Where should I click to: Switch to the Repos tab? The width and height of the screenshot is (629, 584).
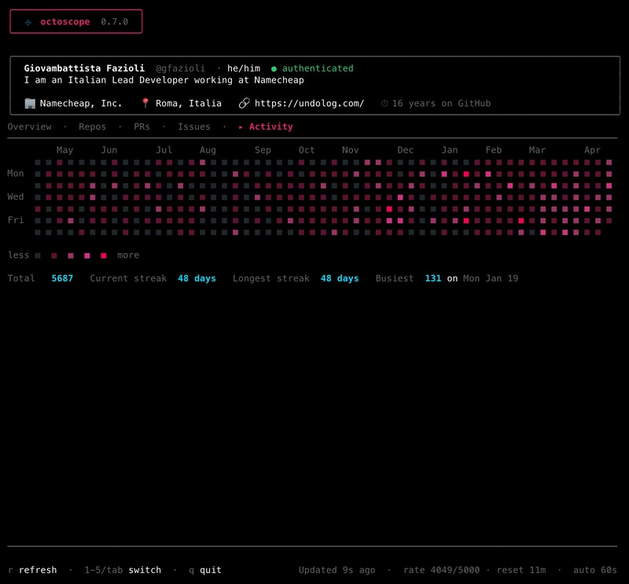coord(92,127)
